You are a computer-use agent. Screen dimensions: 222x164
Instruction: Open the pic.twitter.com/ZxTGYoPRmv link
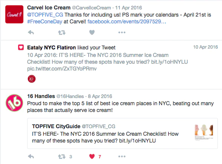click(x=62, y=69)
